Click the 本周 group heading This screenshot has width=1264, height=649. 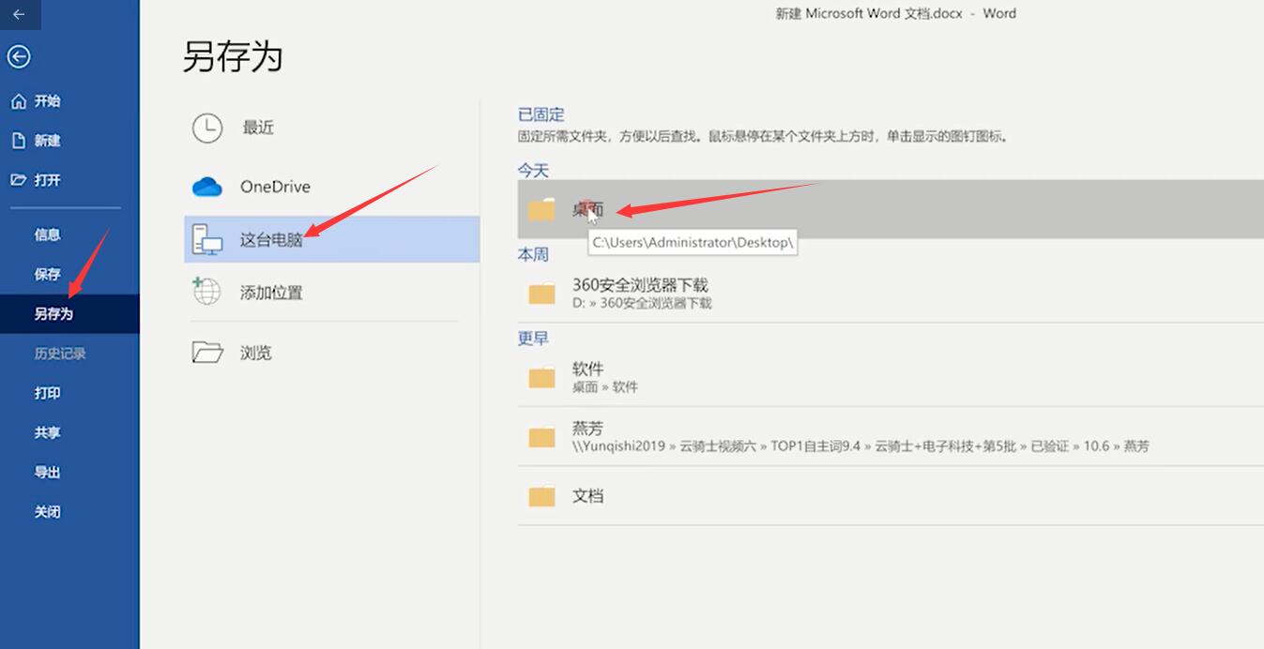tap(533, 255)
